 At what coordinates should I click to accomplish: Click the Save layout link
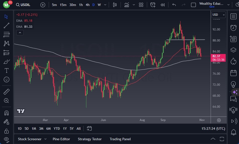212,7
